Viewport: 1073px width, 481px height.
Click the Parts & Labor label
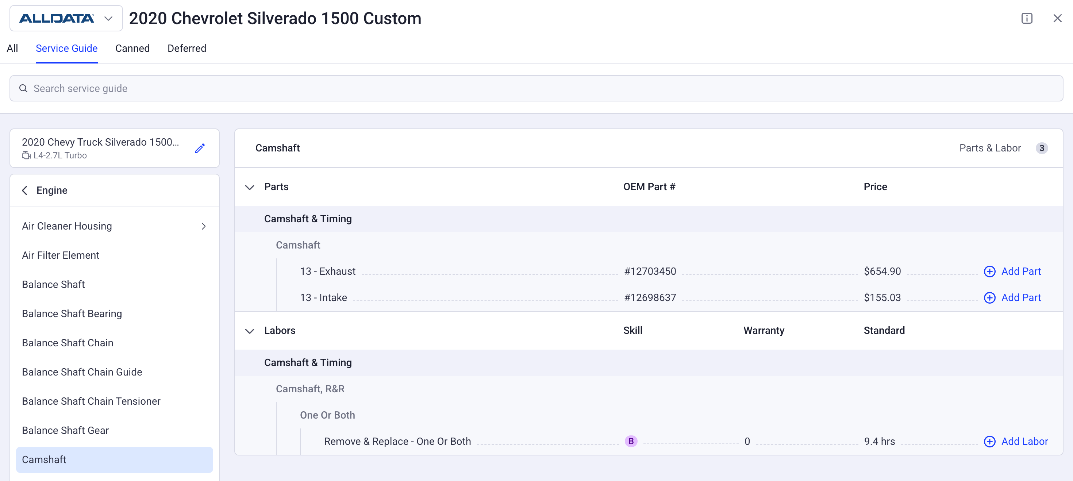coord(990,148)
